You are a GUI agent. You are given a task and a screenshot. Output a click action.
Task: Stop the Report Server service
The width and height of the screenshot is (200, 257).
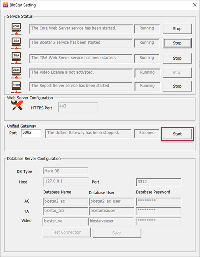coord(177,86)
